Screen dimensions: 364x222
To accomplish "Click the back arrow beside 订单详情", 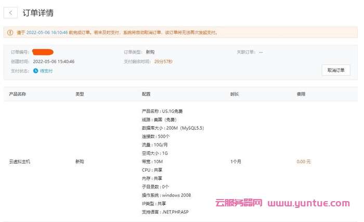I will pyautogui.click(x=11, y=13).
